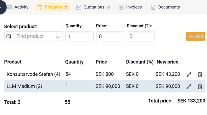Click the total quantity 55
Screen dimensions: 207x115
point(68,102)
